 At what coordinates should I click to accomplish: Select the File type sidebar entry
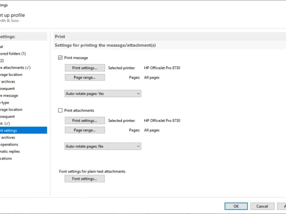tap(5, 102)
